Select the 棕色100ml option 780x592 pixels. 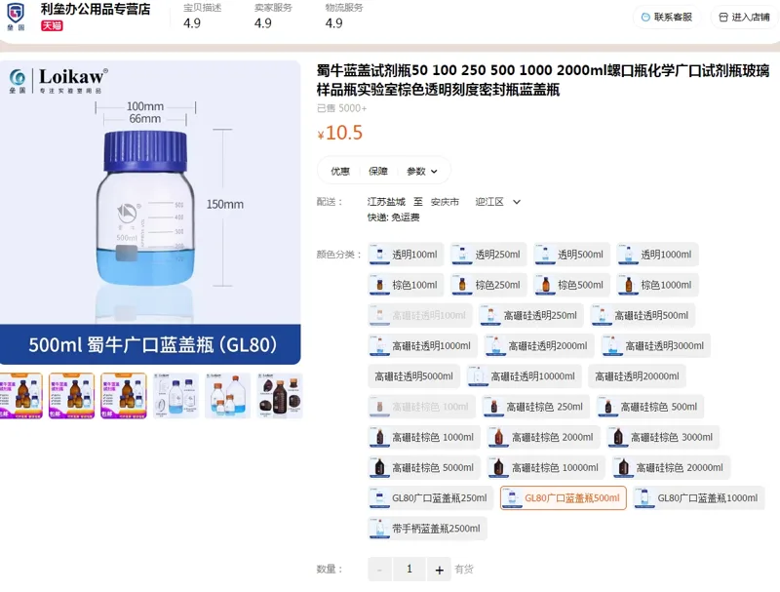tap(406, 285)
